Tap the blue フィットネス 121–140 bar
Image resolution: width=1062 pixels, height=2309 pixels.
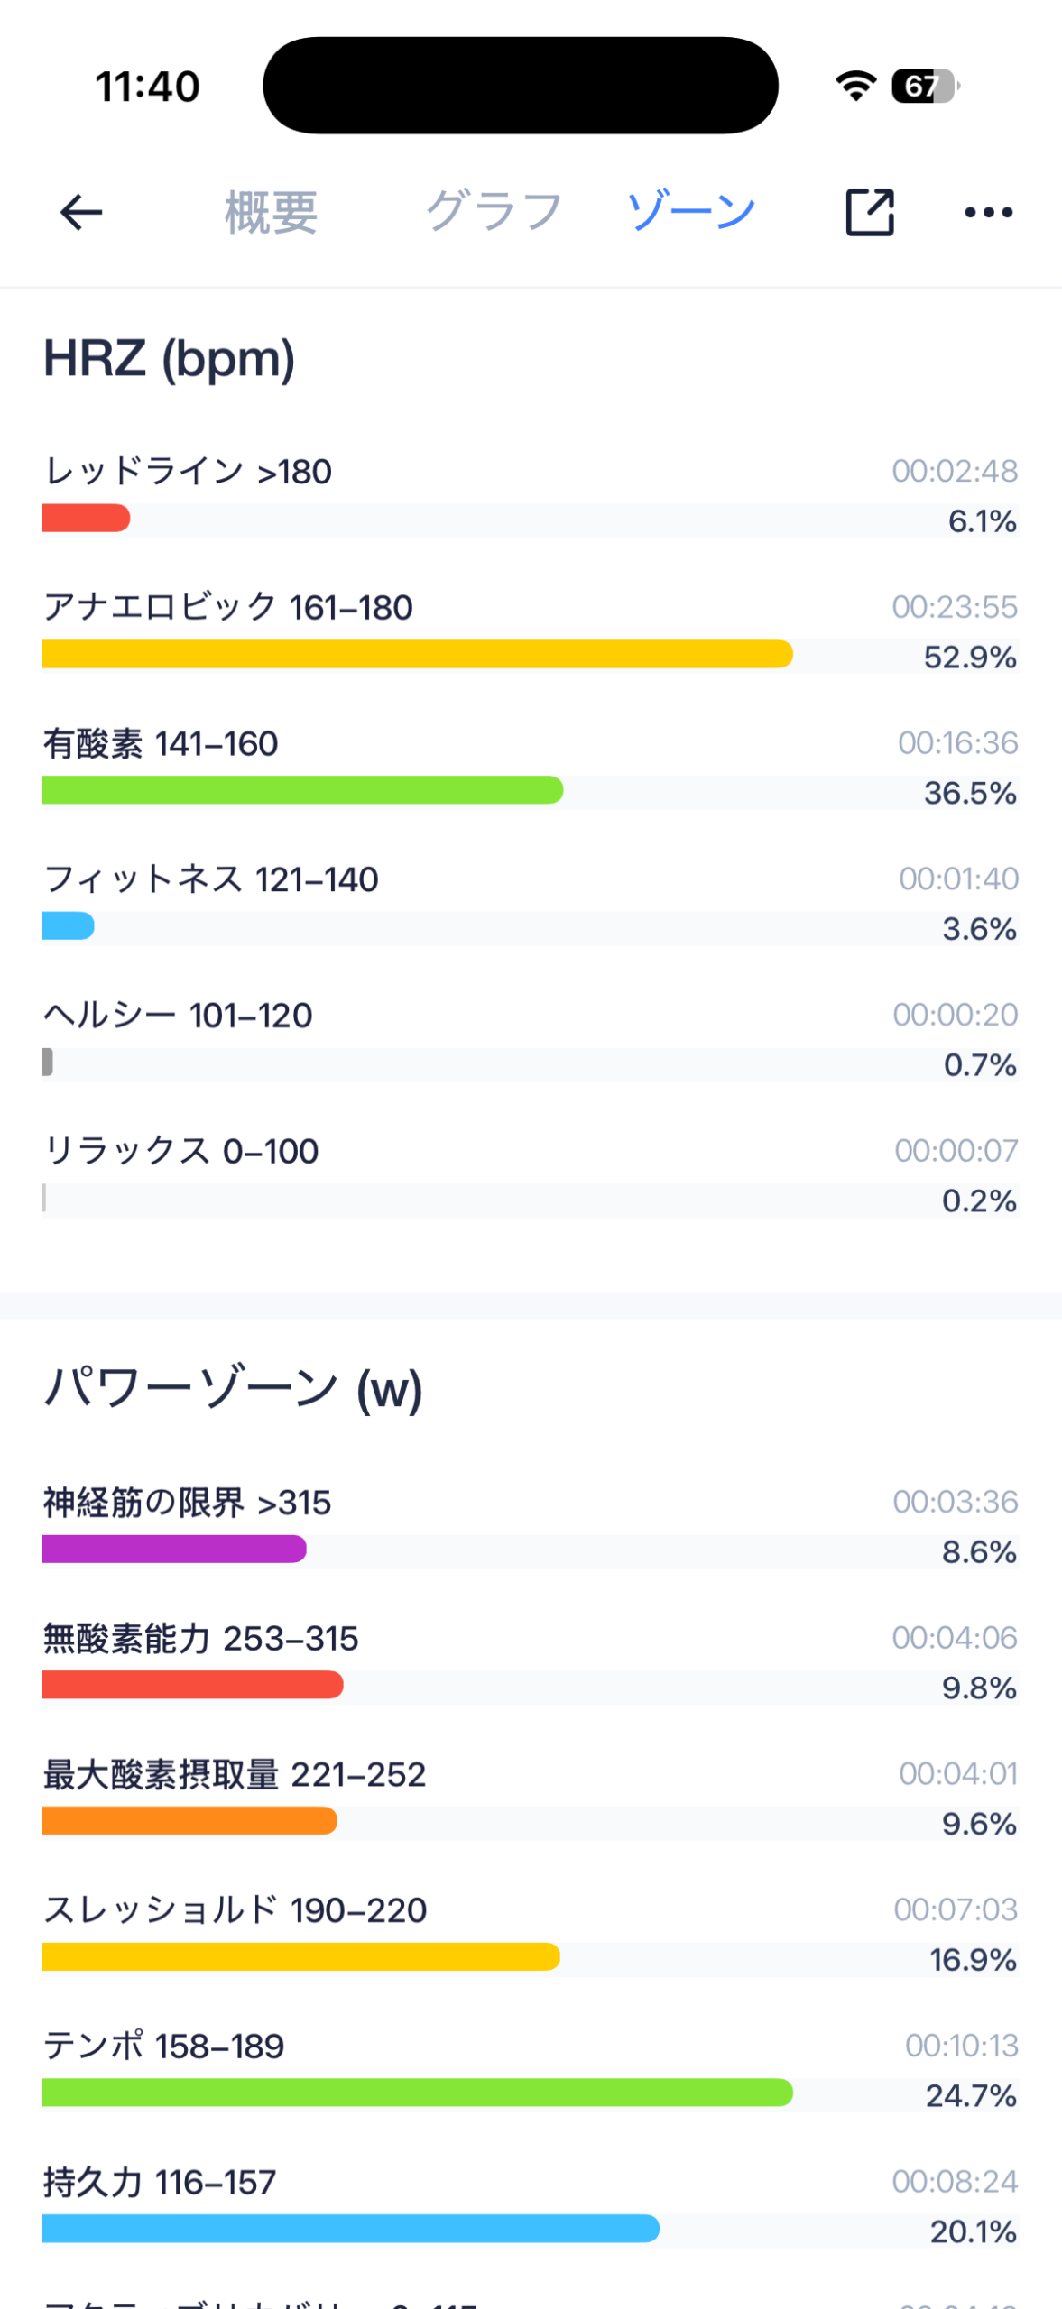pos(69,926)
